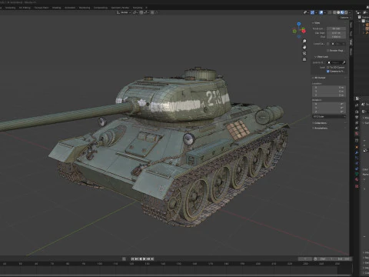Viewport: 369px width, 277px height.
Task: Open the viewport shading options dropdown
Action: [x=350, y=12]
